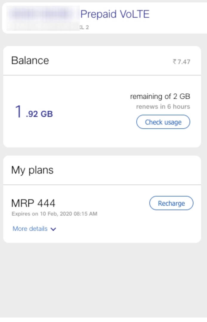Click the plan expiry date text

[54, 214]
